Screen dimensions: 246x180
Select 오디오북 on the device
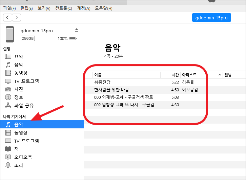23,157
